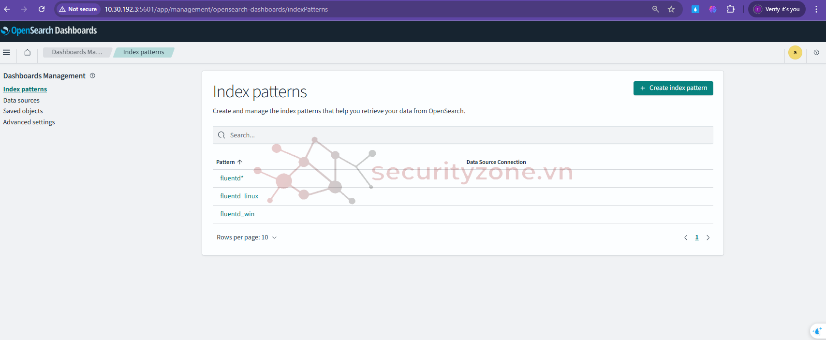Open the floating assistant sparkle icon
The image size is (826, 340).
(817, 331)
